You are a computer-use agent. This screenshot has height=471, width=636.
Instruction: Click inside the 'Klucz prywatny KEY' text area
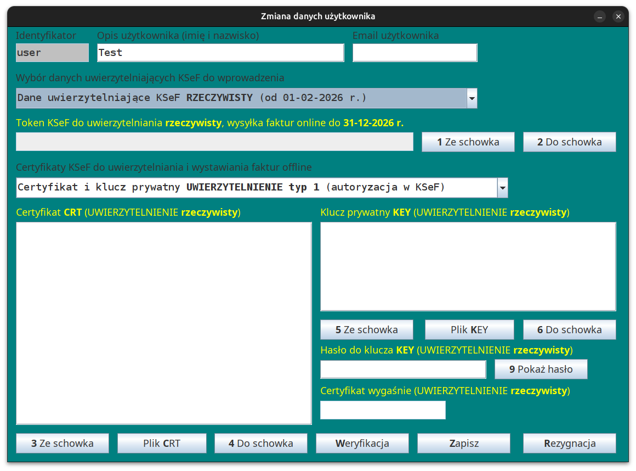point(468,266)
